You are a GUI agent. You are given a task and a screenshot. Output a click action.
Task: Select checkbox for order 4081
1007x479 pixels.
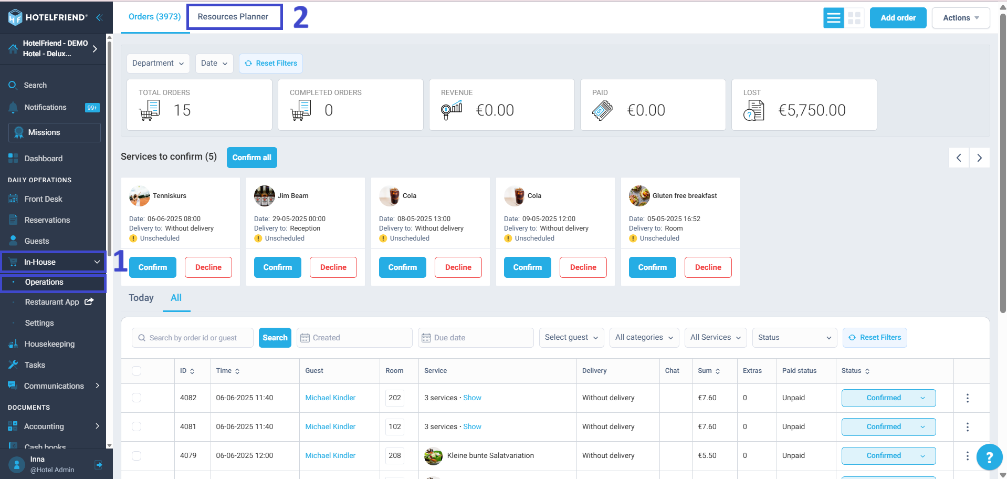click(x=137, y=426)
